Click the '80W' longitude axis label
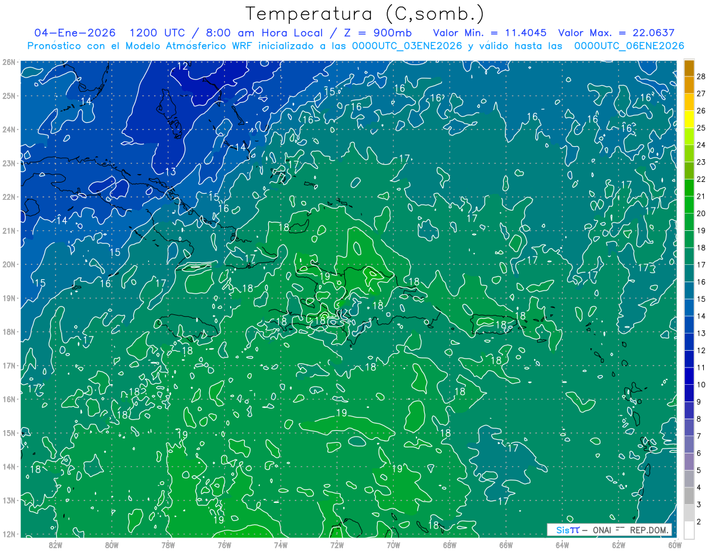This screenshot has width=717, height=553. pos(112,545)
